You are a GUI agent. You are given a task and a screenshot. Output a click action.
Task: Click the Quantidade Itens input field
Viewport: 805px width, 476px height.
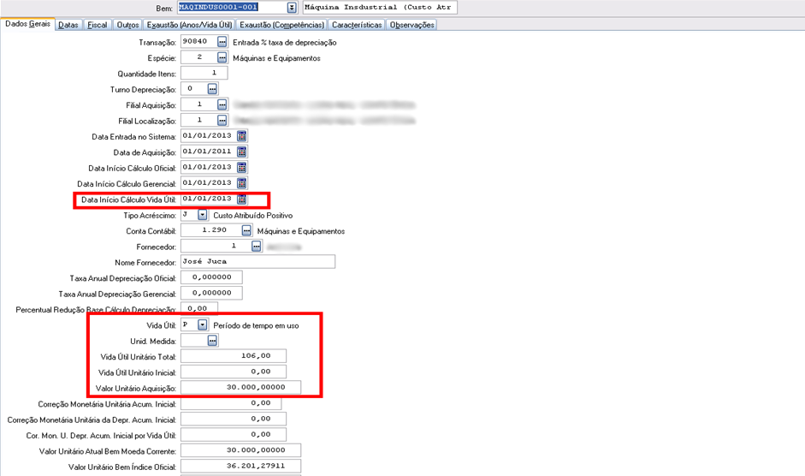click(204, 73)
